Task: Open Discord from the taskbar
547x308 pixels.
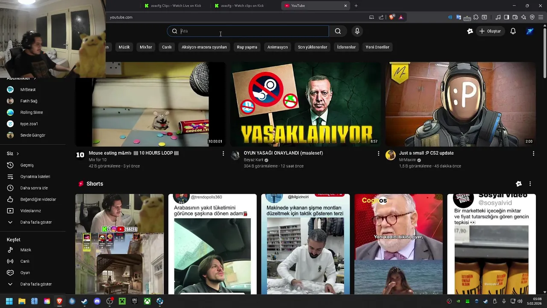Action: [97, 301]
